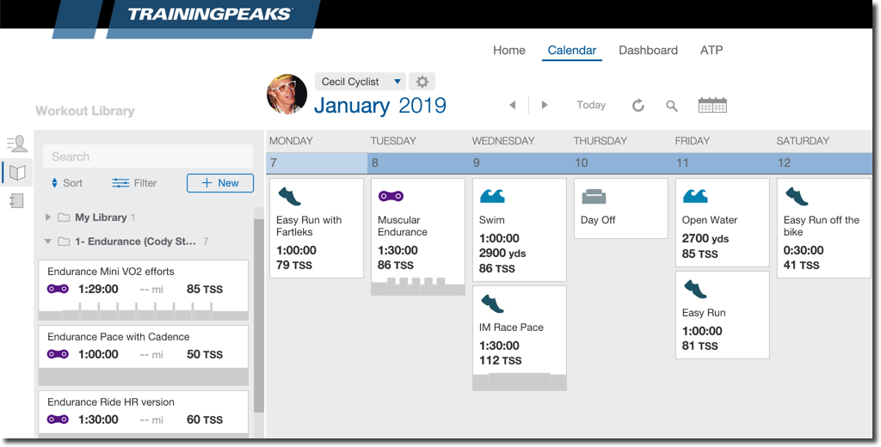The height and width of the screenshot is (447, 881).
Task: Go to previous week with left arrow
Action: pos(513,105)
